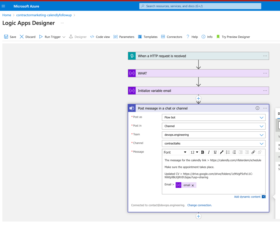Viewport: 280px width, 226px height.
Task: Click the HTTP request trigger icon
Action: pyautogui.click(x=132, y=56)
